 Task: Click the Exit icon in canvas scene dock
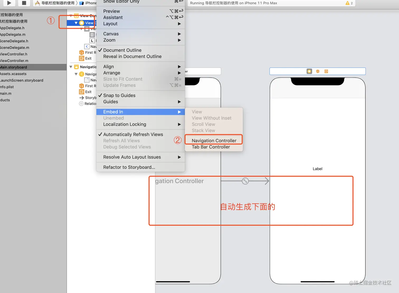[x=326, y=71]
